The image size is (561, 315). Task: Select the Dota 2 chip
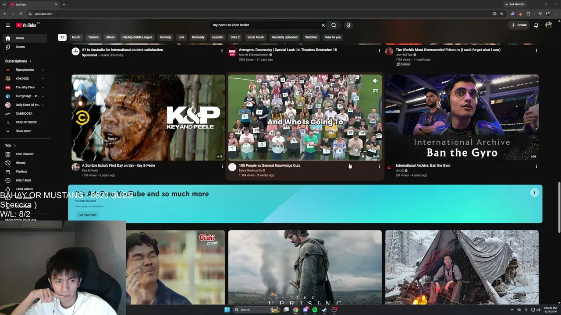235,37
